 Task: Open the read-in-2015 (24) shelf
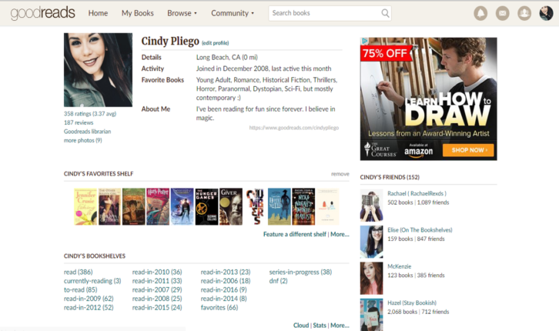pyautogui.click(x=157, y=307)
